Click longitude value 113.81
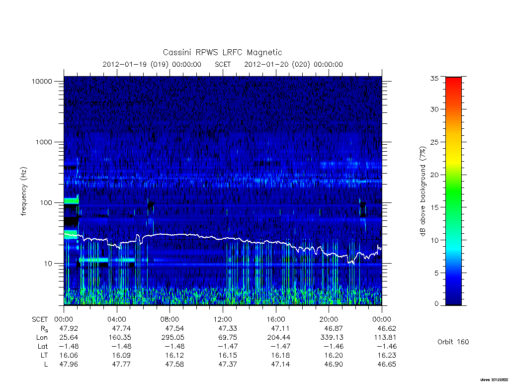509x382 pixels. coord(385,338)
